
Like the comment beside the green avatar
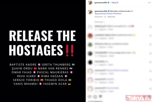(x=150, y=44)
